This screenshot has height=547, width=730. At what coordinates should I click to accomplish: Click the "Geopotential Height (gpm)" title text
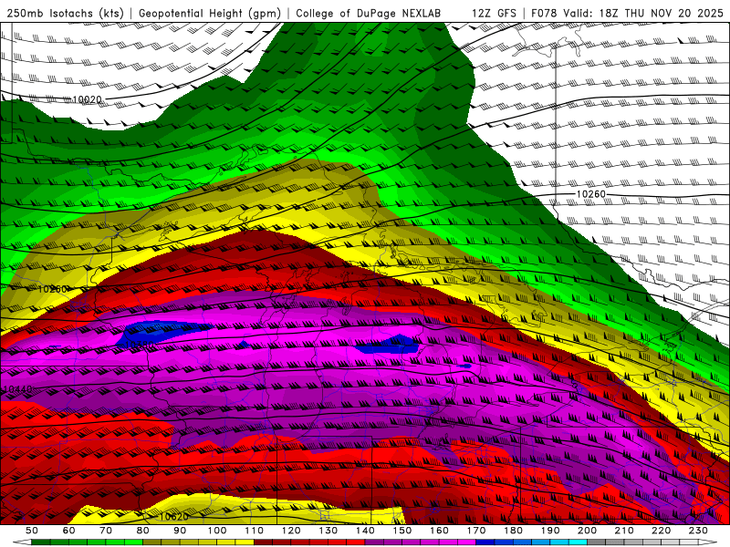click(x=210, y=14)
